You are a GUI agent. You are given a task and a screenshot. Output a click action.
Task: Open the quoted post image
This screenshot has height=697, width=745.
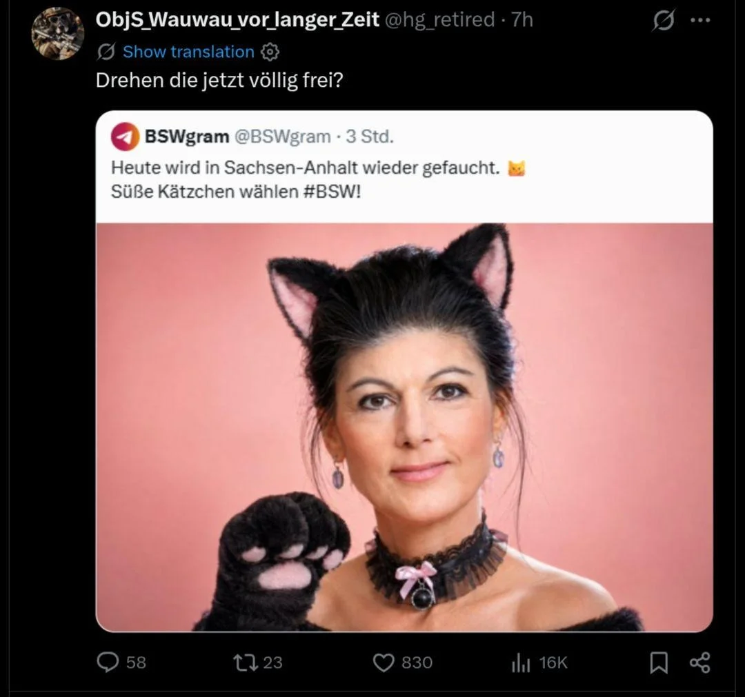404,427
